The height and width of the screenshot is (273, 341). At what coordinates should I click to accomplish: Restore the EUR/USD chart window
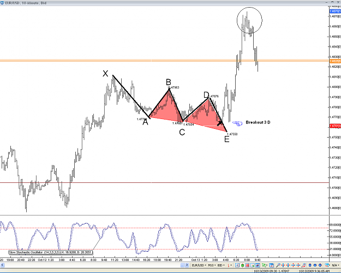coord(332,2)
